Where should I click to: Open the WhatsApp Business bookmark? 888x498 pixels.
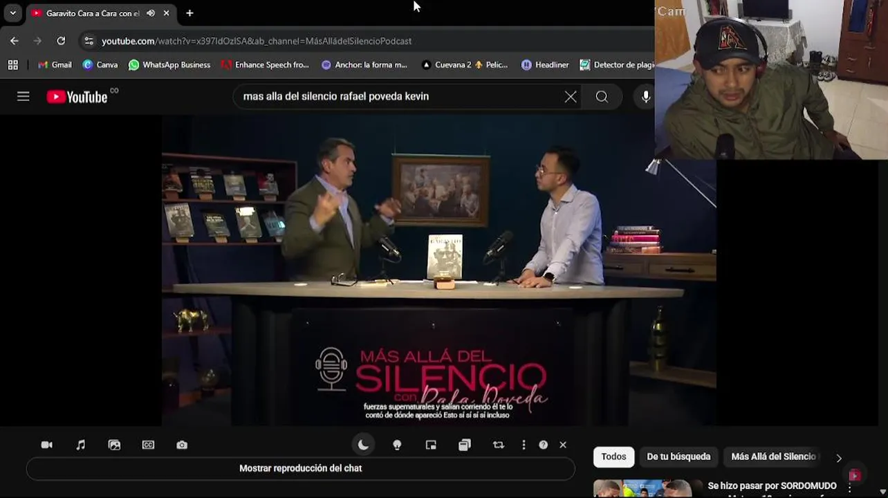(x=169, y=64)
